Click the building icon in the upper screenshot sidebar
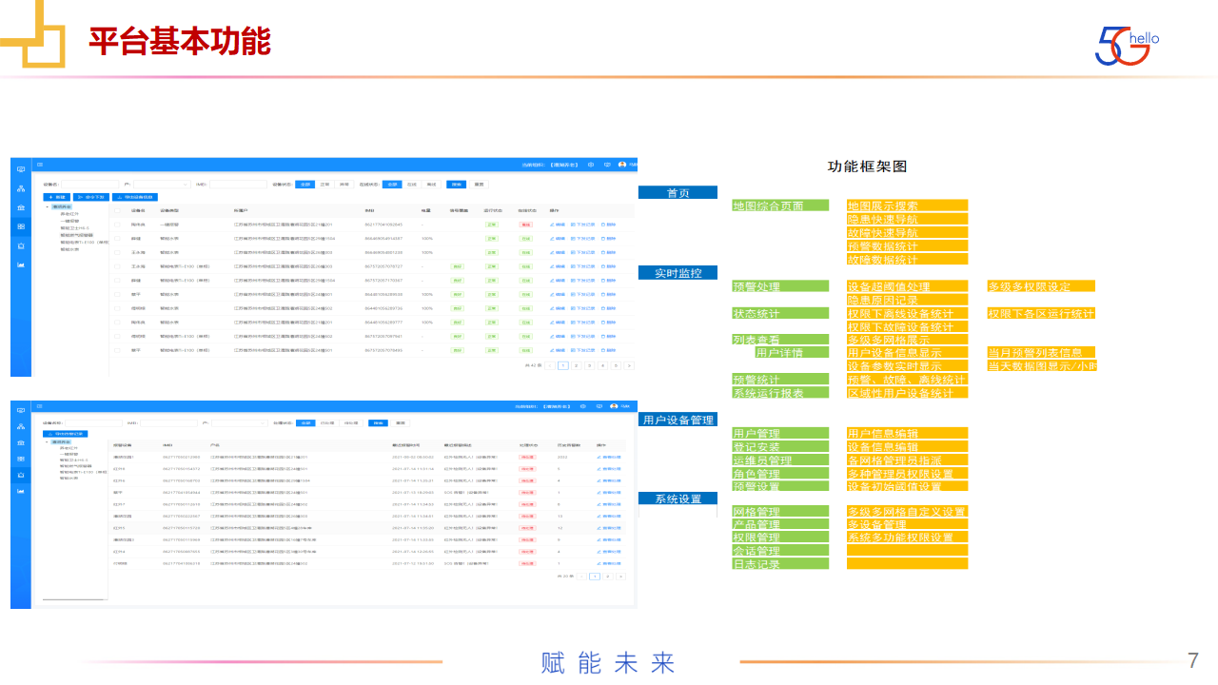The image size is (1218, 685). pos(21,207)
